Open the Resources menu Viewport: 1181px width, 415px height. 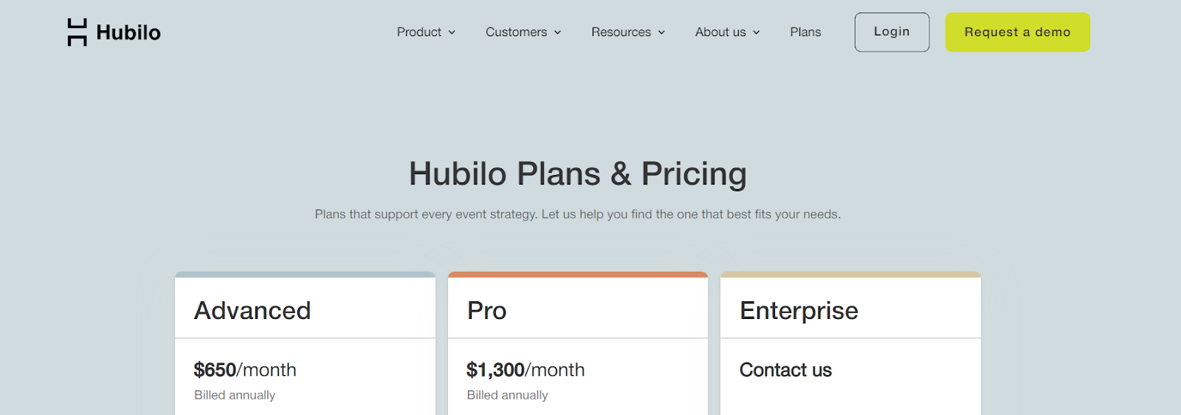tap(621, 32)
